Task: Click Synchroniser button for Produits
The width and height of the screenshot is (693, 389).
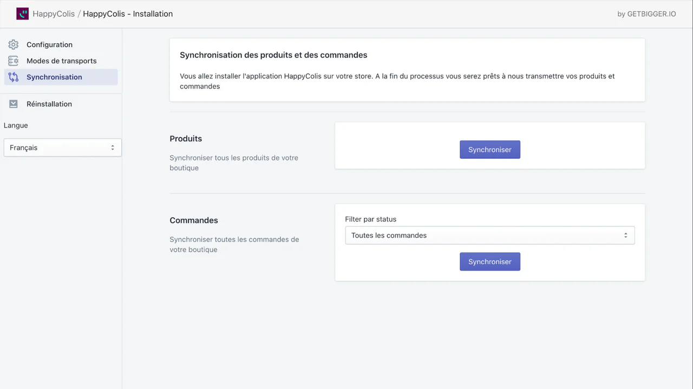Action: [x=490, y=150]
